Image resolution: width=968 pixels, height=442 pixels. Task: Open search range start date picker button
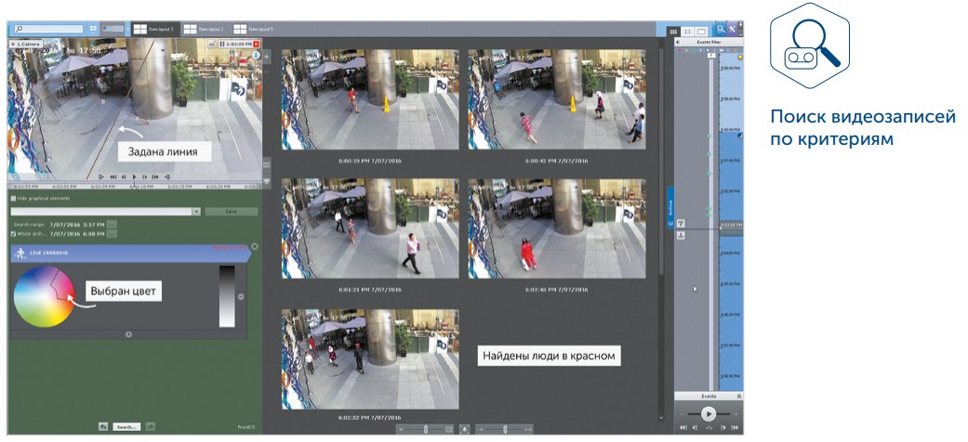(112, 224)
